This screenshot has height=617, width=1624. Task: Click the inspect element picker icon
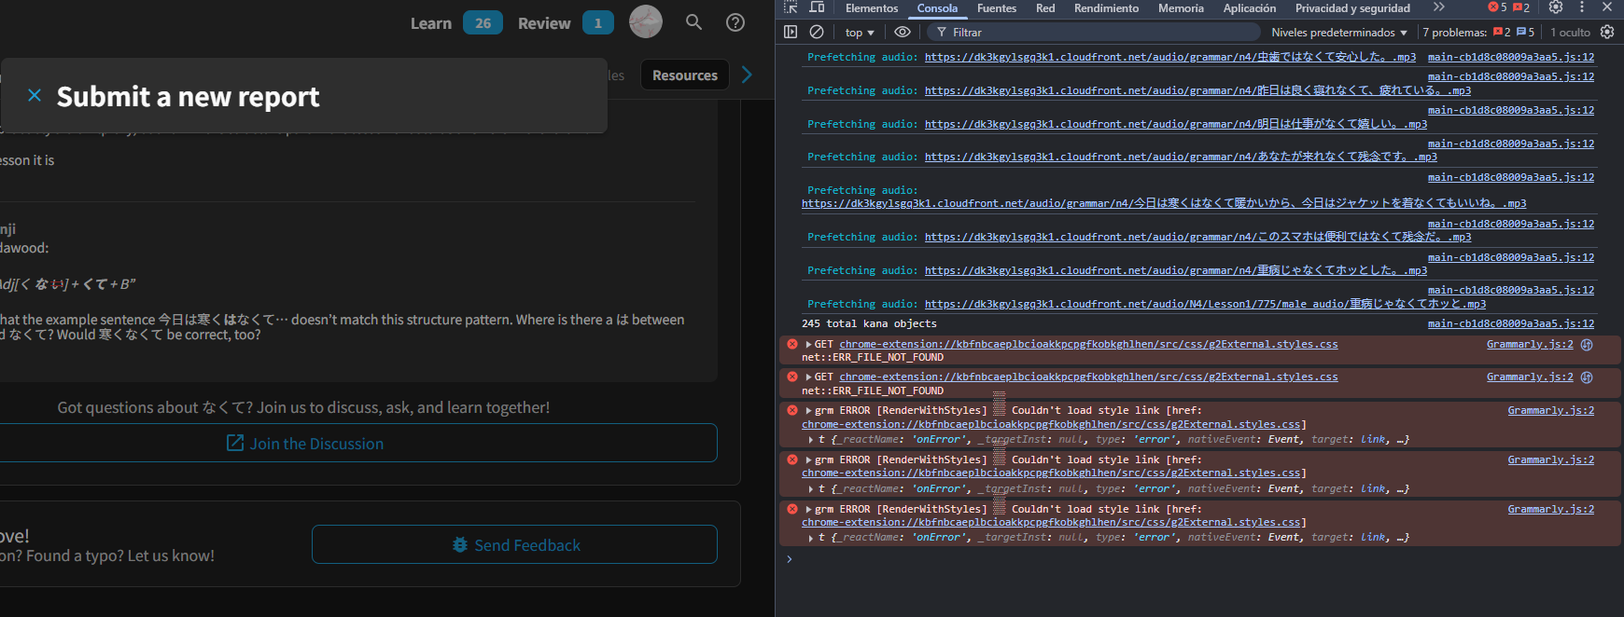click(x=791, y=7)
